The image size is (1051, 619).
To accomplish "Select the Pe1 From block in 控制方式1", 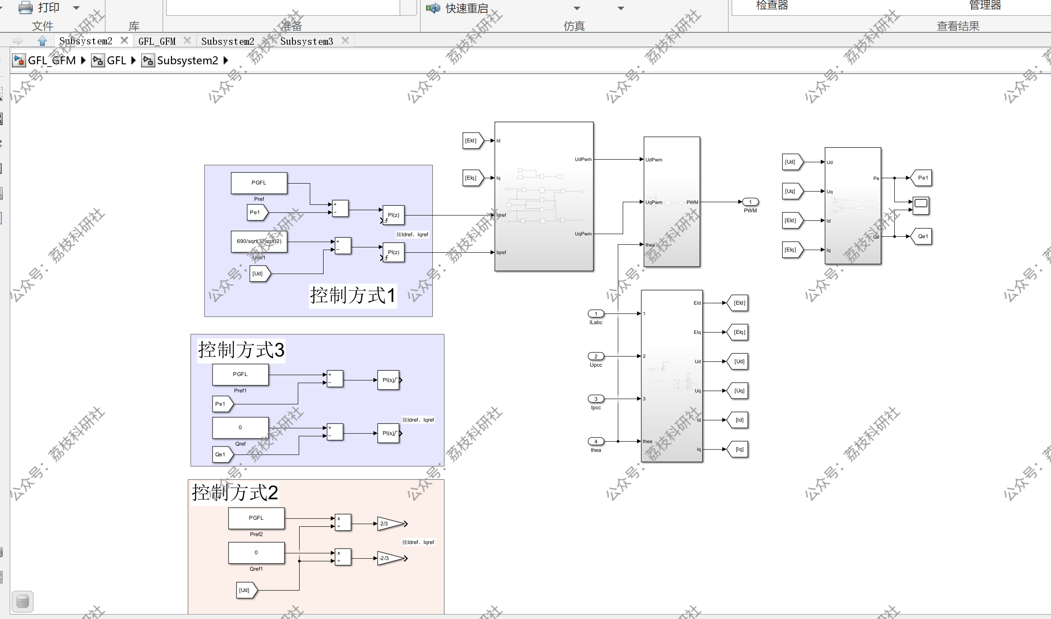I will click(257, 212).
